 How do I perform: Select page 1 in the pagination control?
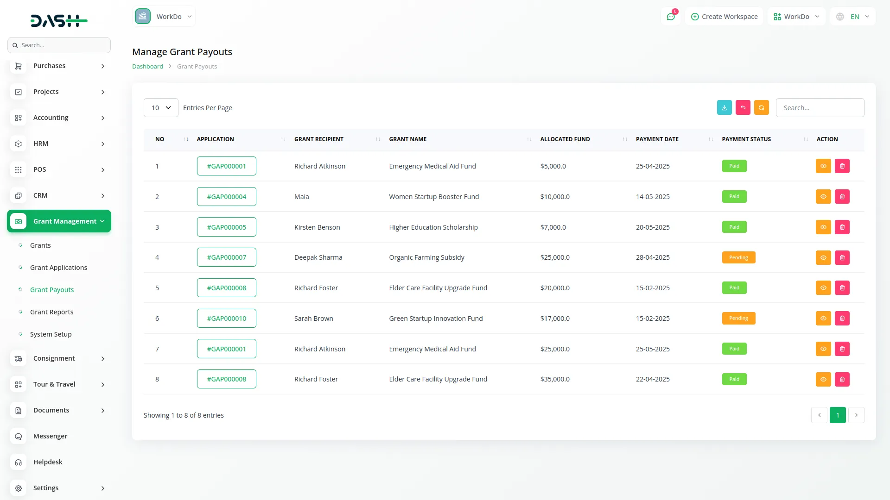(838, 415)
